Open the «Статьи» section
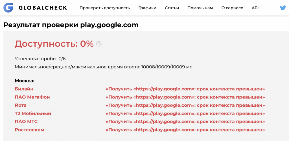This screenshot has height=141, width=289. click(172, 8)
